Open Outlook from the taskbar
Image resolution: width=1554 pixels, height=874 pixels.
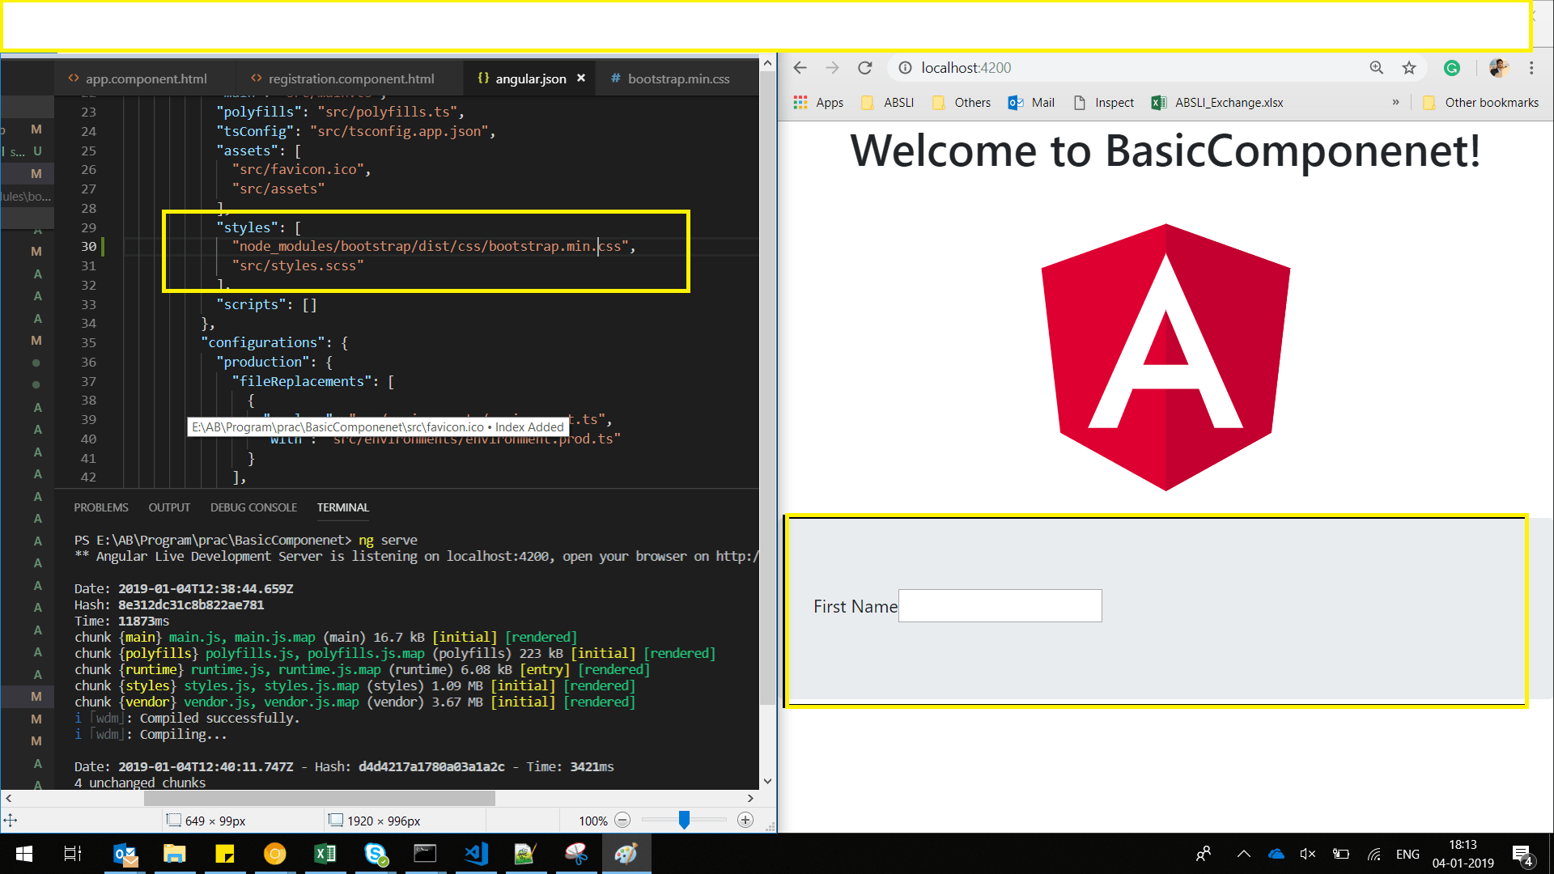(x=125, y=854)
